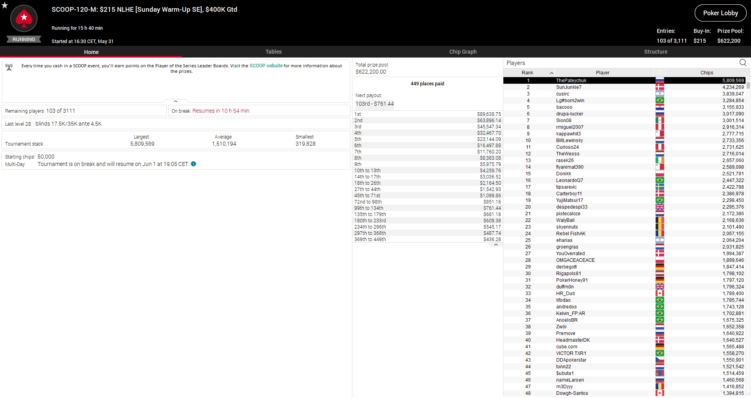Click flag icon beside HR_Dub
This screenshot has height=398, width=751.
click(x=659, y=294)
